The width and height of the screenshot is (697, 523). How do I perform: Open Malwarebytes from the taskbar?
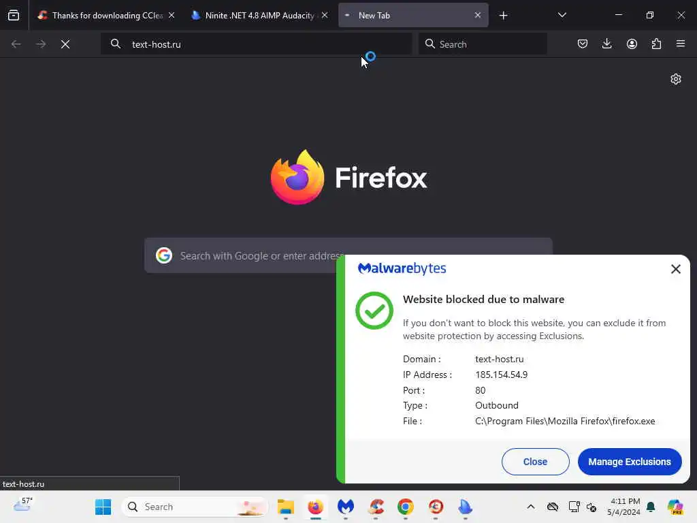pos(345,507)
